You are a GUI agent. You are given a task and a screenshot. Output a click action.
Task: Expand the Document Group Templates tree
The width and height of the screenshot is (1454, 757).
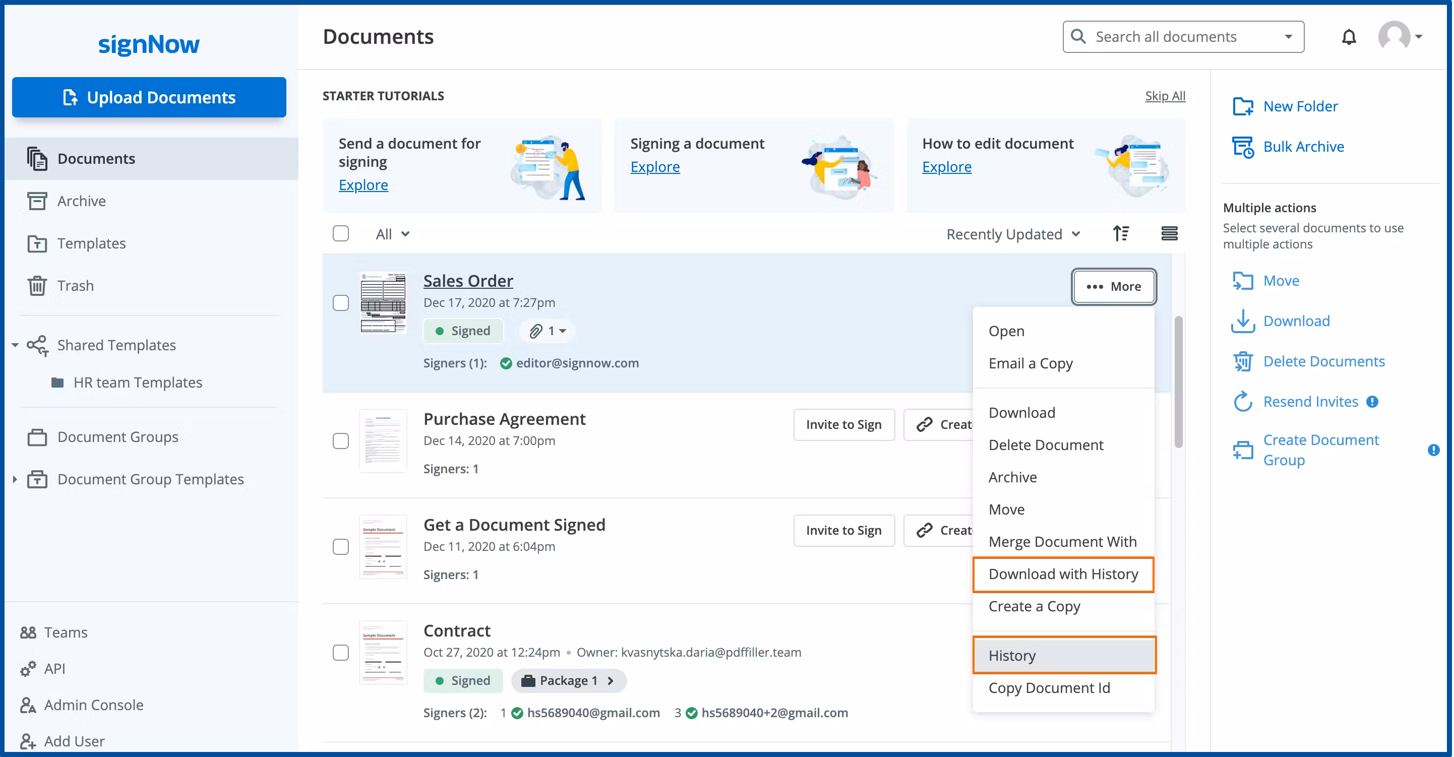pos(15,479)
